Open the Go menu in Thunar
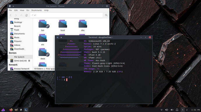This screenshot has height=112, width=201. [x=28, y=10]
